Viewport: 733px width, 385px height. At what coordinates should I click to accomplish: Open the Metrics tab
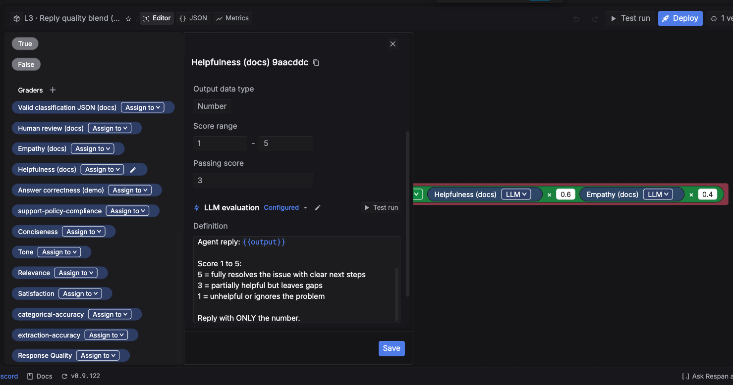[x=232, y=18]
